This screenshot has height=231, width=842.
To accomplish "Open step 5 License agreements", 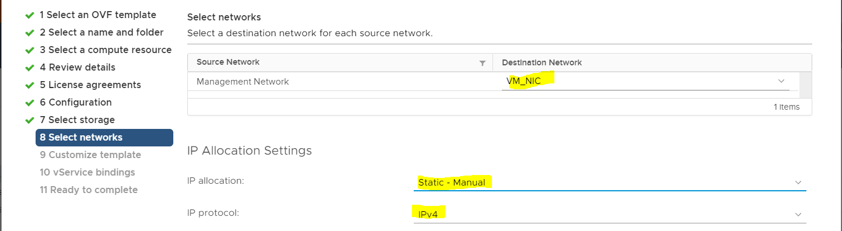I will [x=90, y=85].
